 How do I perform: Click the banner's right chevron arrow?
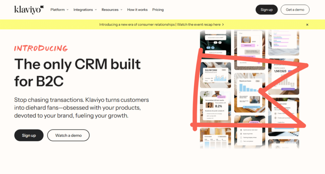223,24
